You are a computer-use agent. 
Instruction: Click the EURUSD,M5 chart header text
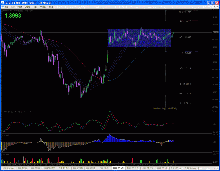point(18,11)
